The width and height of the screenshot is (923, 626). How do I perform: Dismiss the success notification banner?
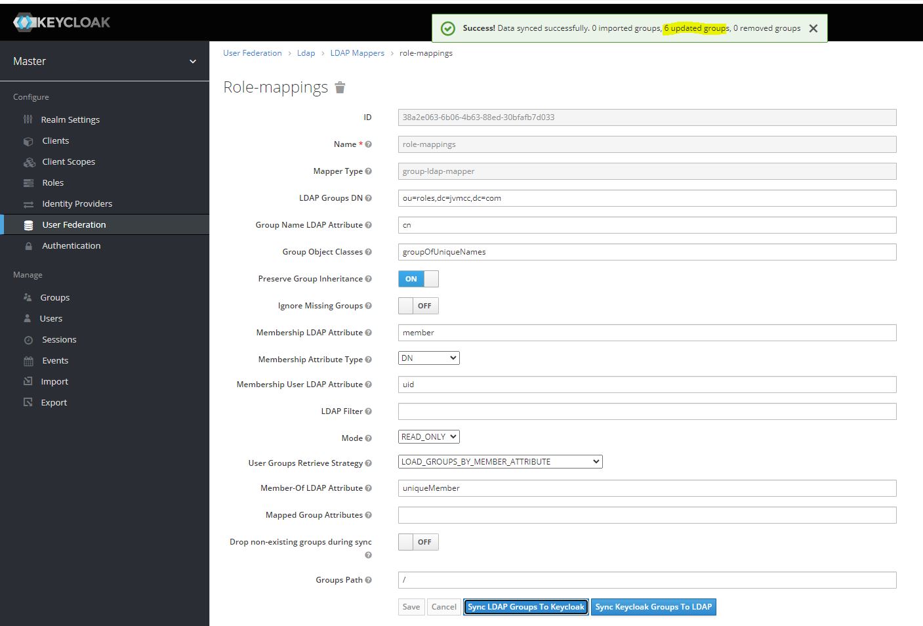pyautogui.click(x=813, y=28)
